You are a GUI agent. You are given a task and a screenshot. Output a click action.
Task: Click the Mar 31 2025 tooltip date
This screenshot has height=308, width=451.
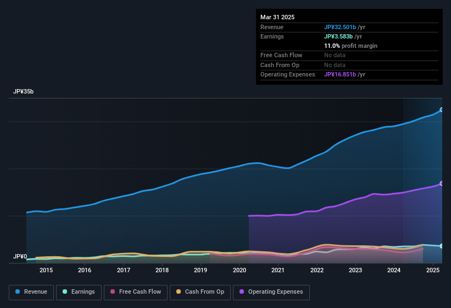click(x=277, y=17)
